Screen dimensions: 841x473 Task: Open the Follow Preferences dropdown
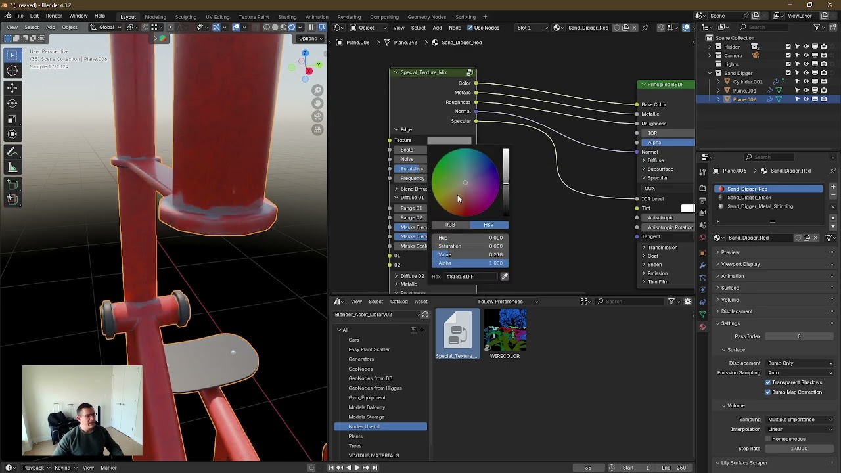[x=507, y=302]
